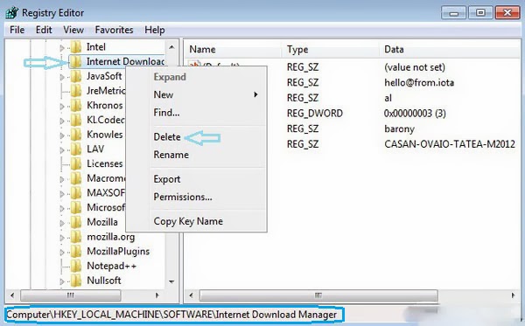Expand the LAV registry key
Image resolution: width=525 pixels, height=326 pixels.
(x=62, y=150)
